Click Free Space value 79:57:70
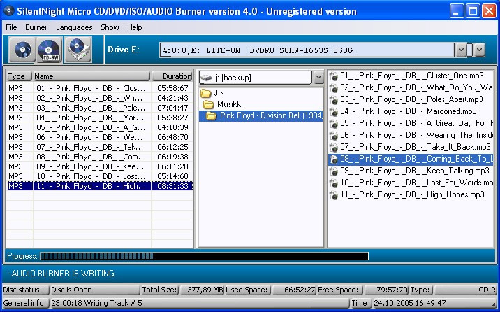Image resolution: width=500 pixels, height=312 pixels. pyautogui.click(x=386, y=290)
